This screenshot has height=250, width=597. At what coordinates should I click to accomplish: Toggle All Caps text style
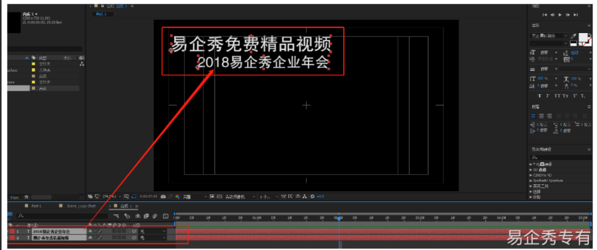coord(557,96)
